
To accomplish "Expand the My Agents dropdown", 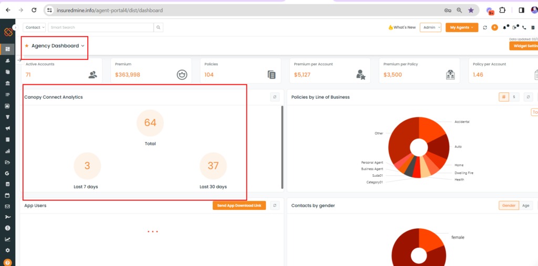I will coord(462,27).
